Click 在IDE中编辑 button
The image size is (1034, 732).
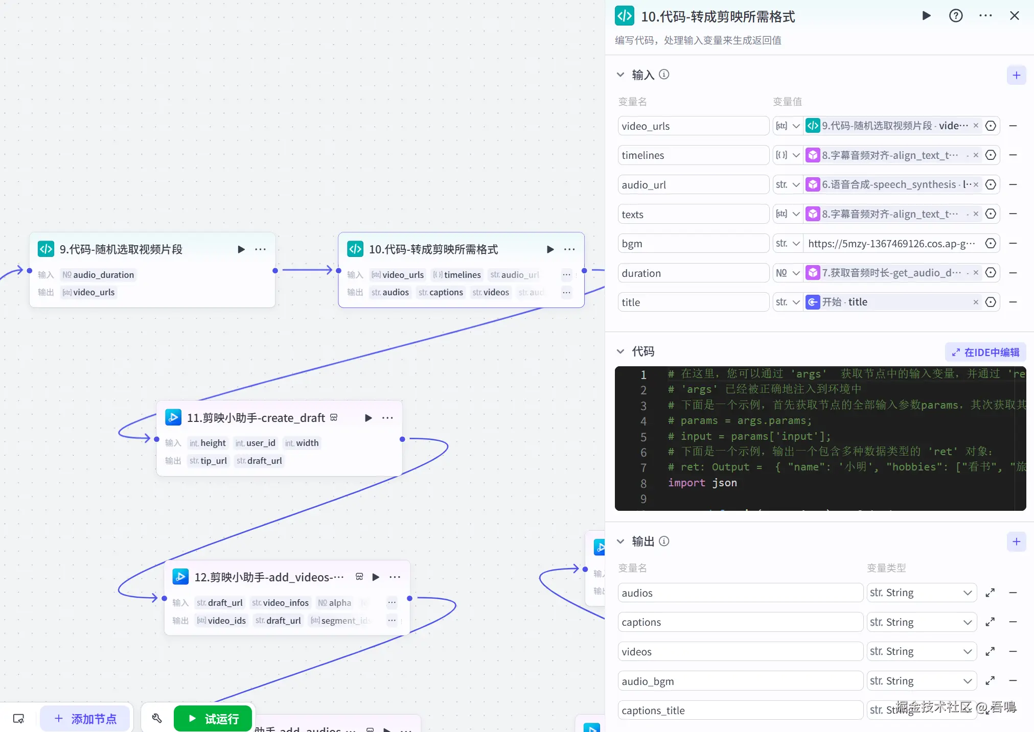[985, 352]
